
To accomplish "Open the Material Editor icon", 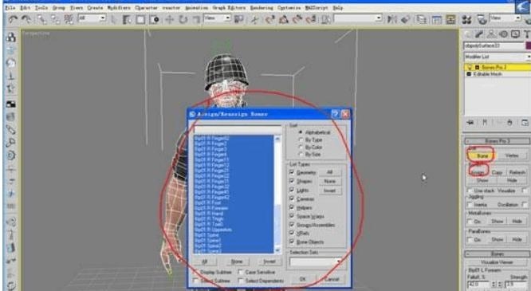I will coord(466,19).
